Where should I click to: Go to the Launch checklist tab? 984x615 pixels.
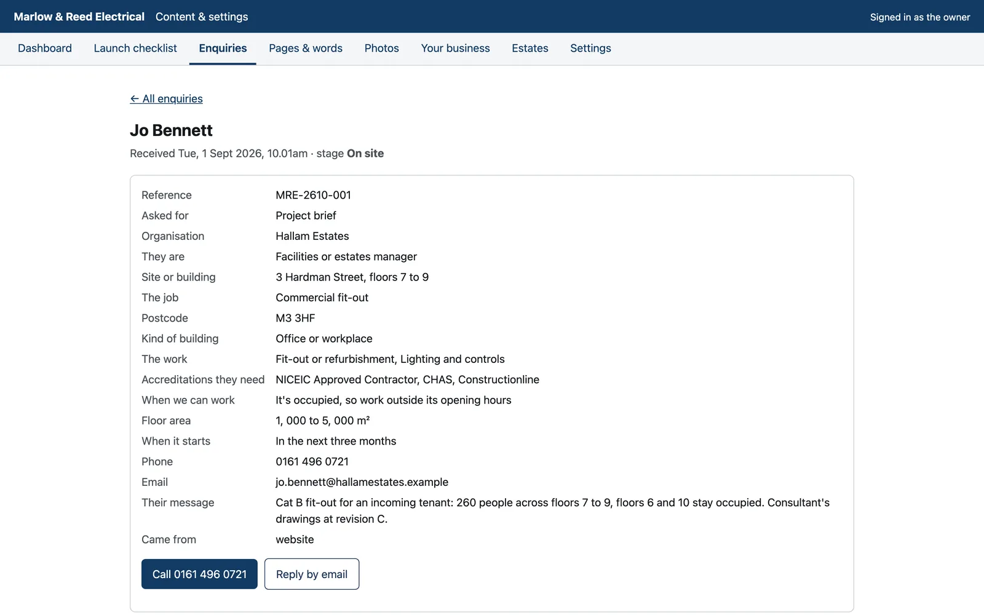[x=135, y=48]
